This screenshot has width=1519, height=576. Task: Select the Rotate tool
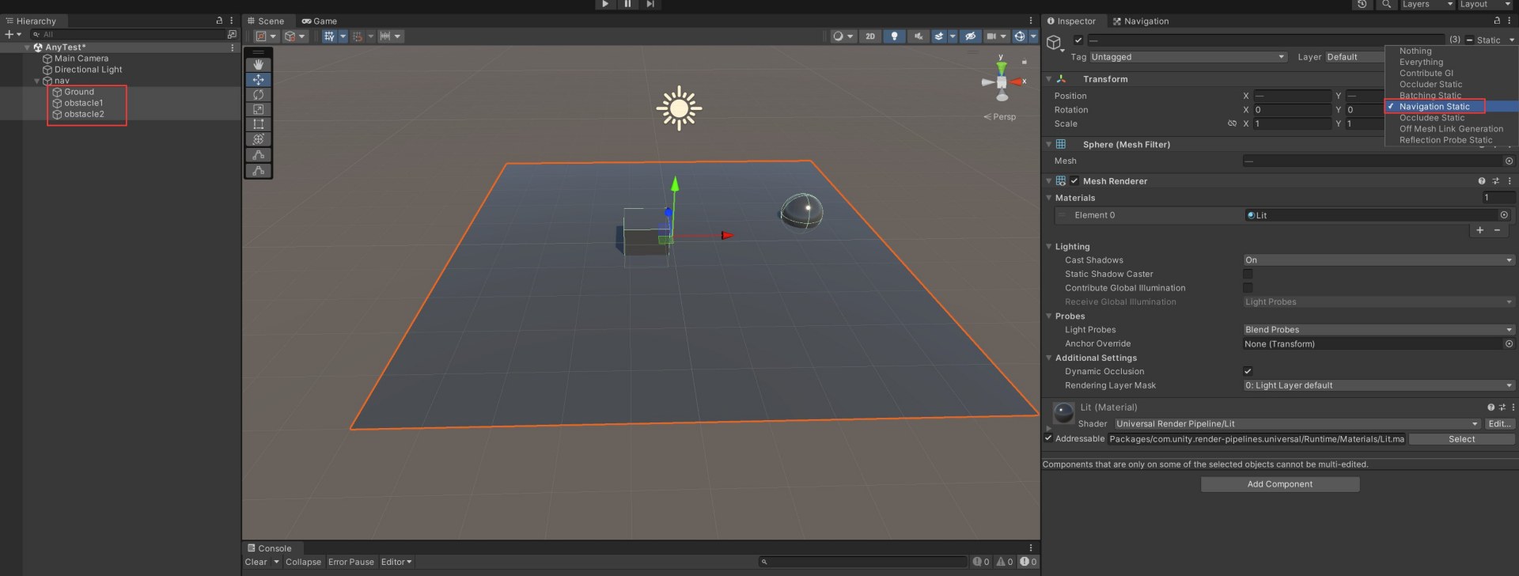point(258,95)
